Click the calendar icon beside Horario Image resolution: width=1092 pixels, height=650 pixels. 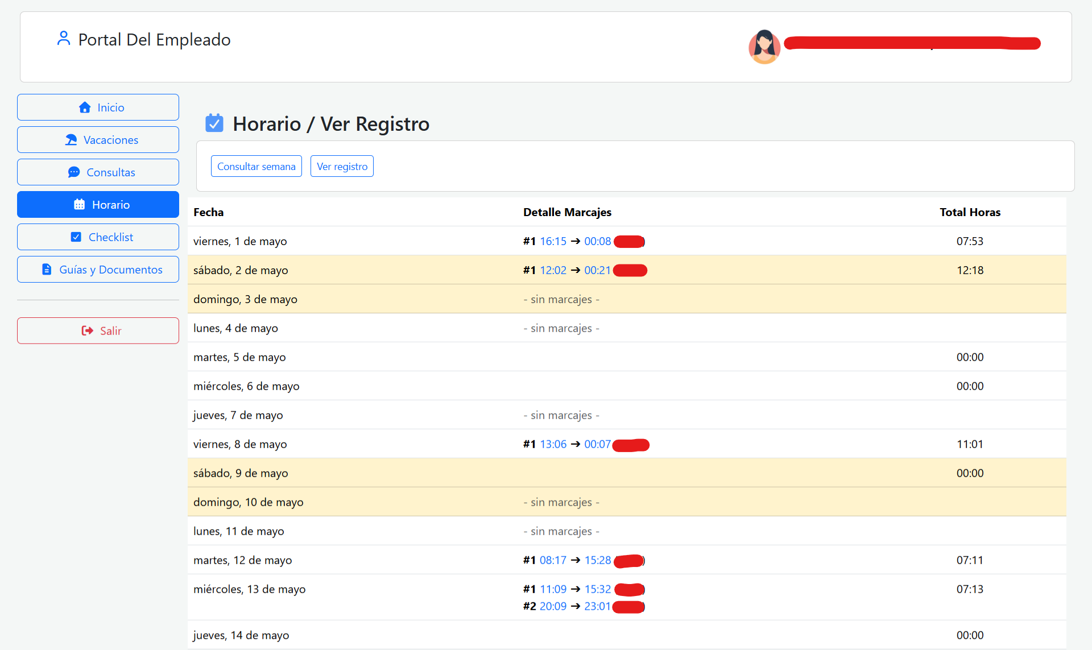[x=80, y=205]
